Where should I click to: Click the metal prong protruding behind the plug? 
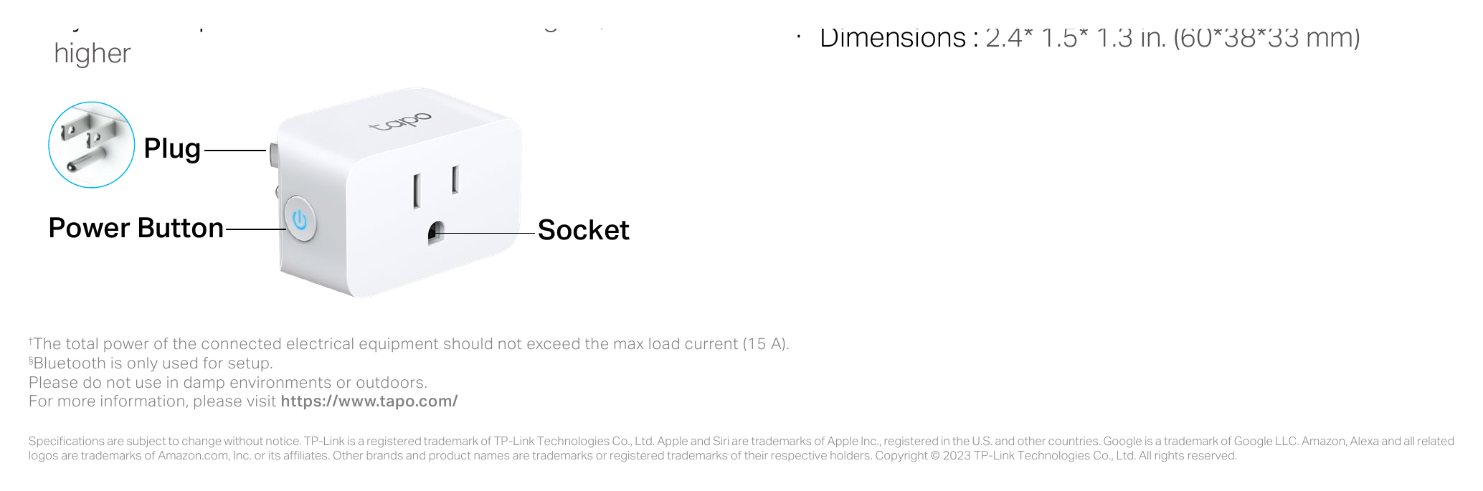[x=274, y=155]
